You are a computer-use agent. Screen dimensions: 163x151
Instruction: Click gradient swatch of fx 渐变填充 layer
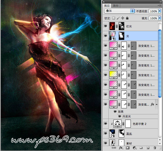point(113,104)
